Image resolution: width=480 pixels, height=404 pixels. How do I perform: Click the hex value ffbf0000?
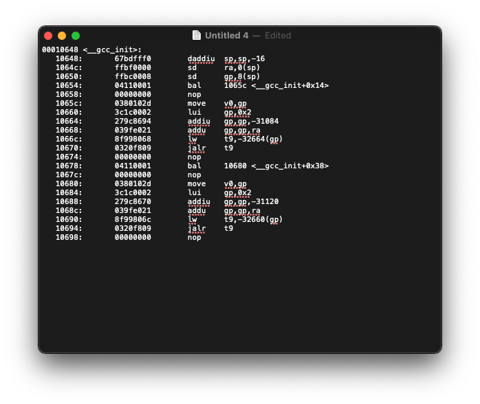coord(133,67)
